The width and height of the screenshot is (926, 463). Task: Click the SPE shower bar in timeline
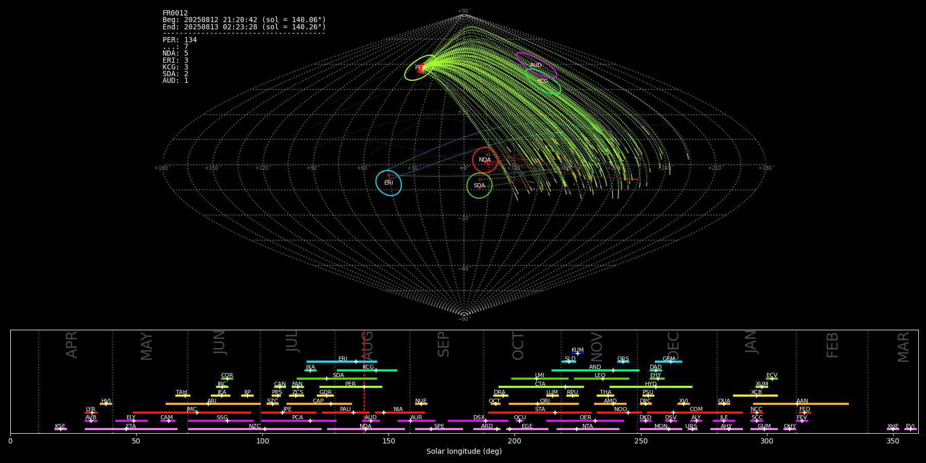(x=439, y=429)
